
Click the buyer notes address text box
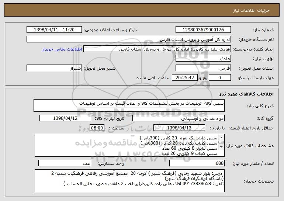(129, 181)
